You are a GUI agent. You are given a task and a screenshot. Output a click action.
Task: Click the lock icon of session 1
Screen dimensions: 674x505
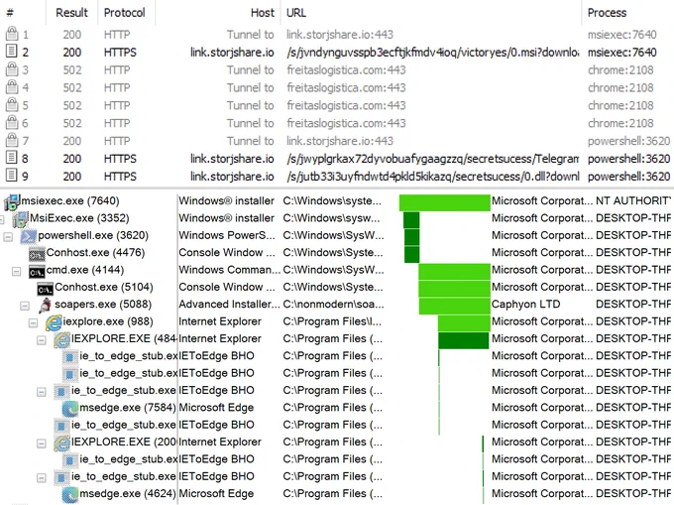click(12, 34)
